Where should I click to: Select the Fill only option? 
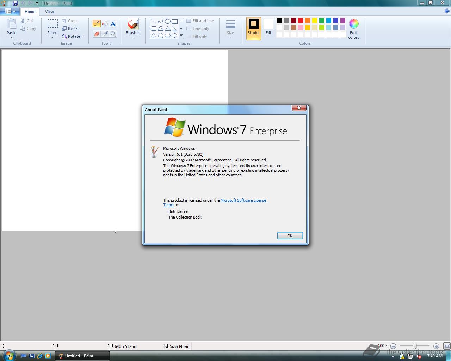[x=197, y=36]
